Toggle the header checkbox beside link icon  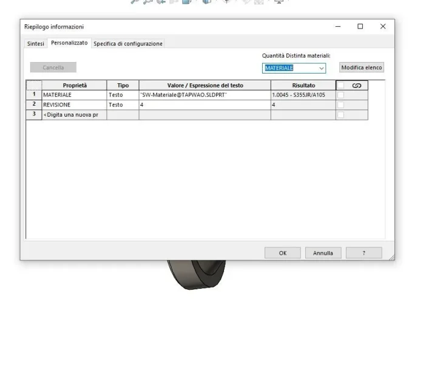(340, 85)
